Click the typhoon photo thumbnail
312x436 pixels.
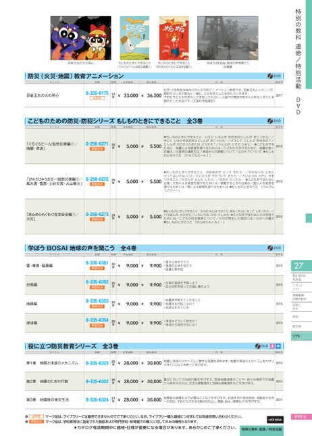click(x=228, y=38)
